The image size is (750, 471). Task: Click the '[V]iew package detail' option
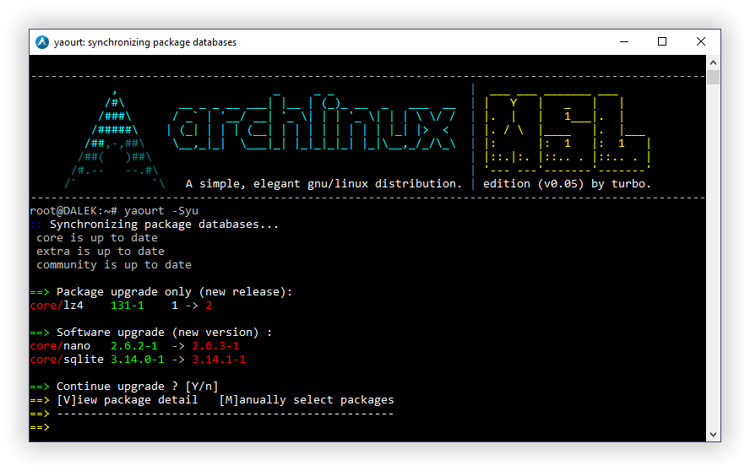tap(128, 400)
